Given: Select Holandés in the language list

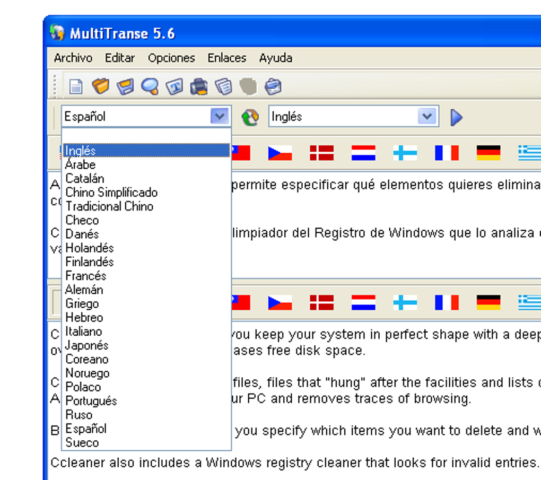Looking at the screenshot, I should (146, 248).
